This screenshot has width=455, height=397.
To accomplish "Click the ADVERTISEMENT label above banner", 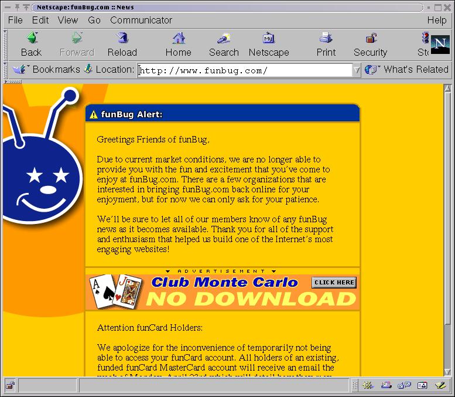I will (221, 271).
